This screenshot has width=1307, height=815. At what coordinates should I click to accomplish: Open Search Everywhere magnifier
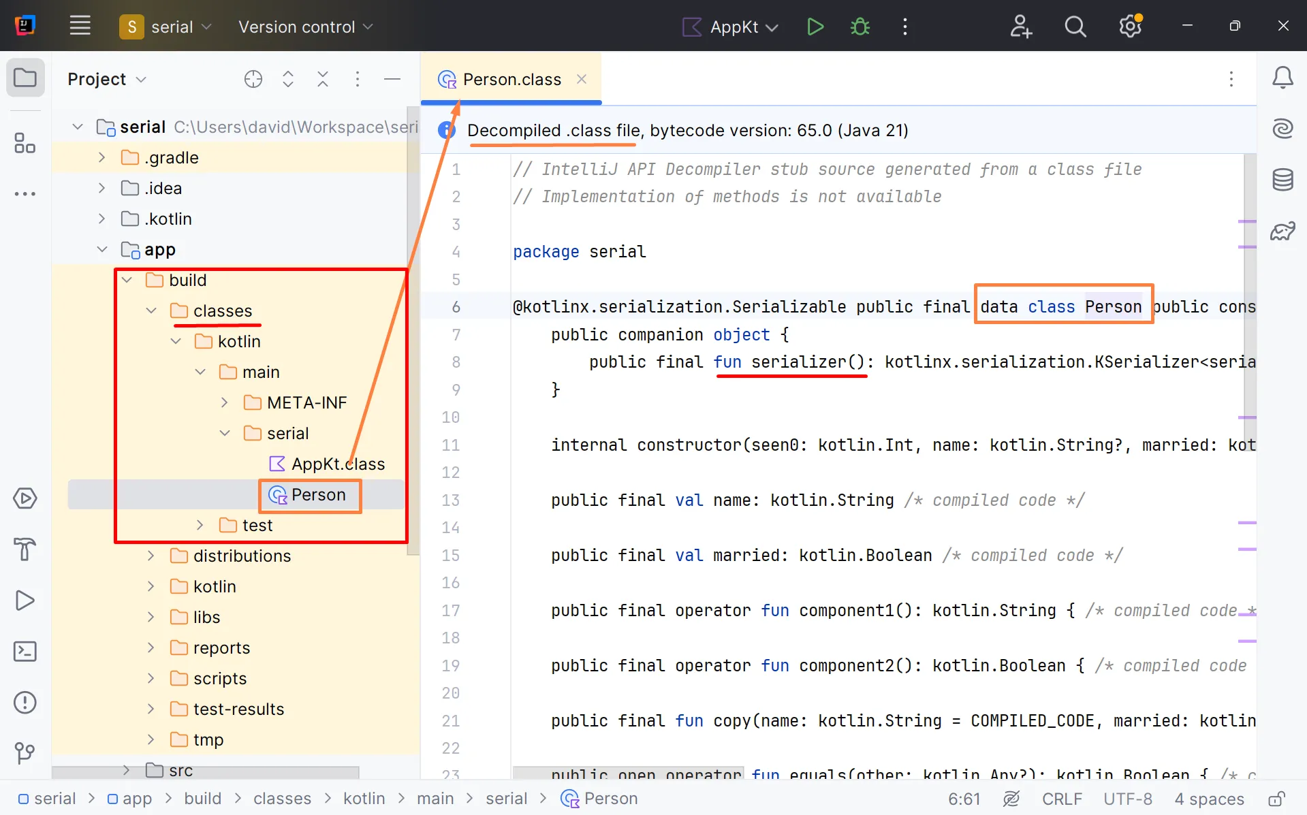click(1075, 27)
